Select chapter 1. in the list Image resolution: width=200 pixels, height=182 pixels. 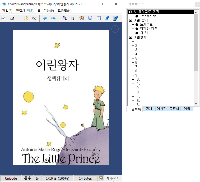(x=137, y=41)
